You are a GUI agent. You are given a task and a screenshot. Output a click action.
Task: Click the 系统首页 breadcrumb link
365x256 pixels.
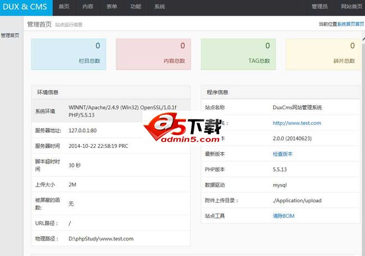tap(346, 24)
